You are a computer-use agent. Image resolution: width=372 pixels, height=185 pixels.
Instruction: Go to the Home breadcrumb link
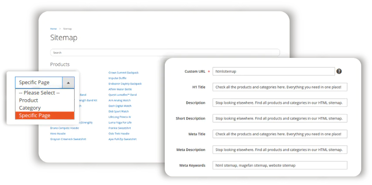click(x=53, y=29)
